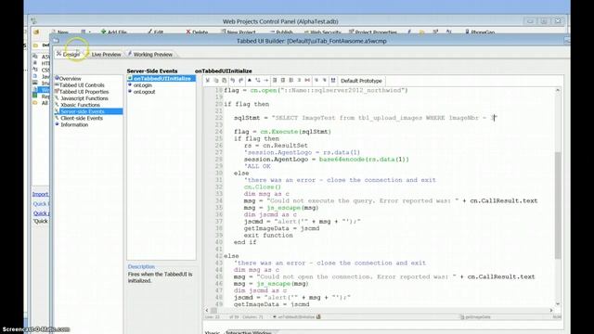The width and height of the screenshot is (594, 334).
Task: Select the Server-side Events entry
Action: pyautogui.click(x=89, y=111)
